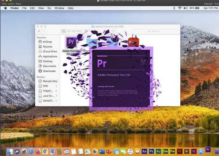Click the volume icon in menu bar
Image resolution: width=219 pixels, height=156 pixels.
(x=185, y=8)
